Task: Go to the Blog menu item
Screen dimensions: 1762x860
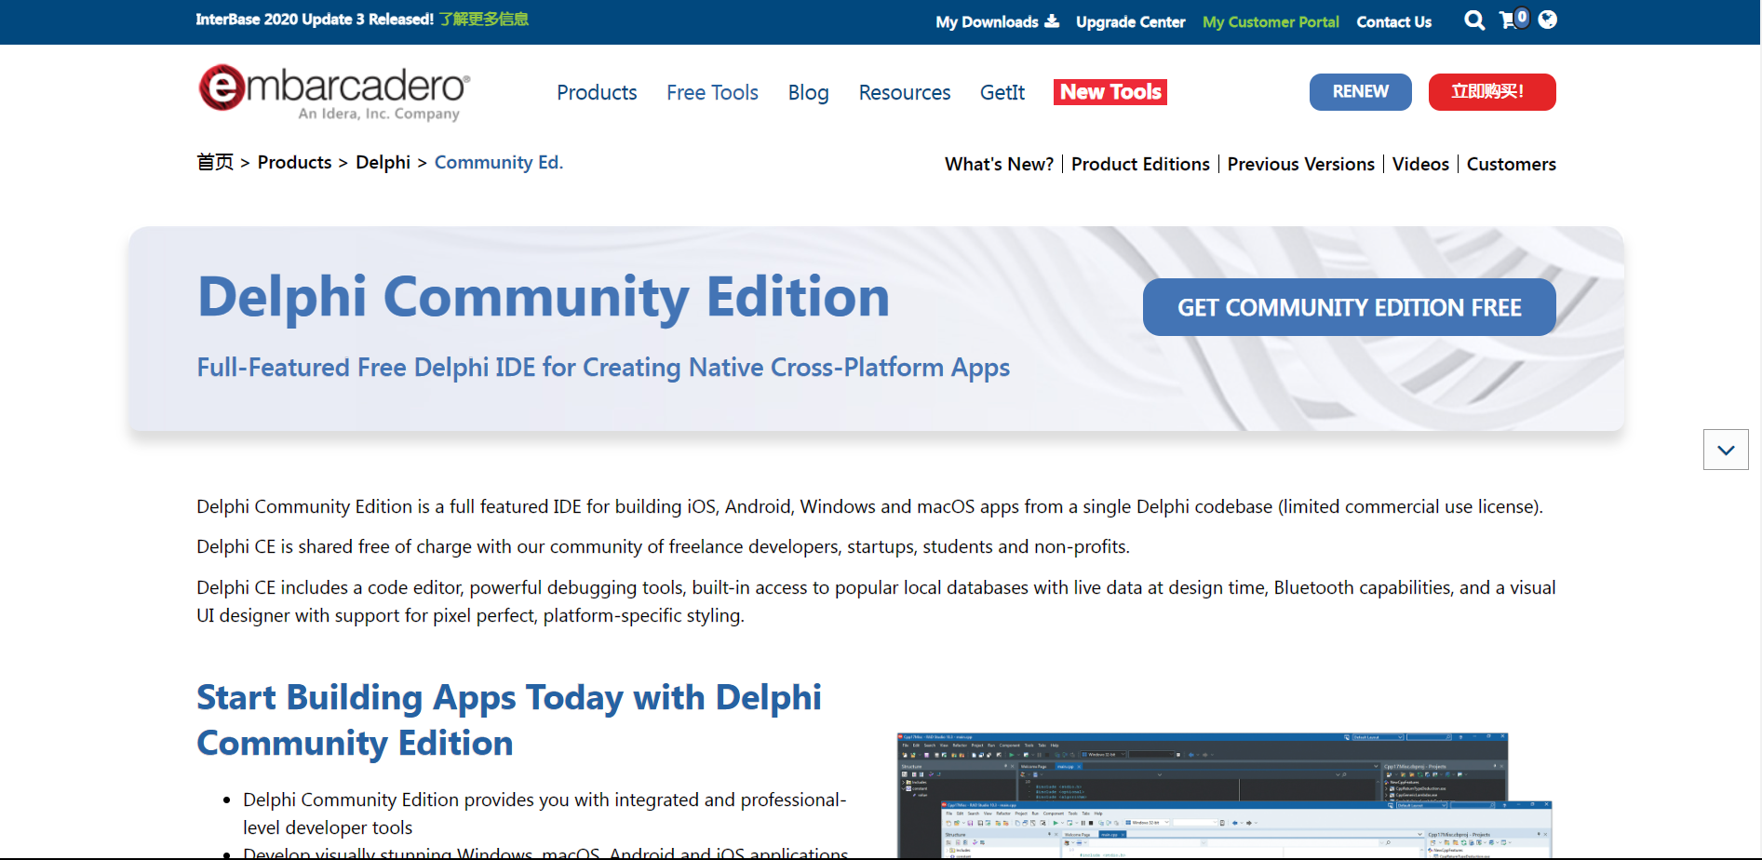Action: click(808, 92)
